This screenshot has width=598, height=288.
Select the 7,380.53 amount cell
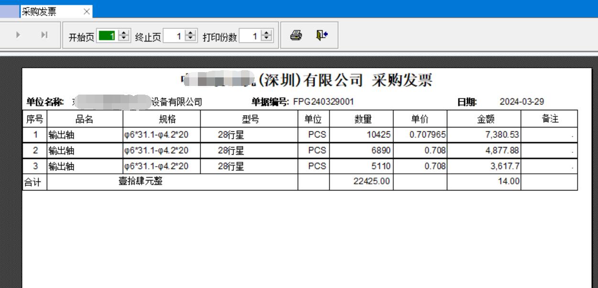tap(484, 135)
